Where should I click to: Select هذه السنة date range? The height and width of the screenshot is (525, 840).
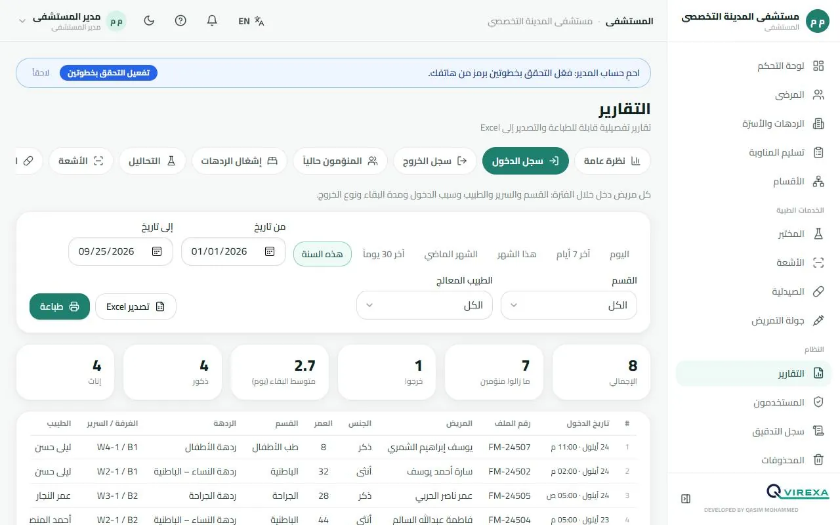322,254
